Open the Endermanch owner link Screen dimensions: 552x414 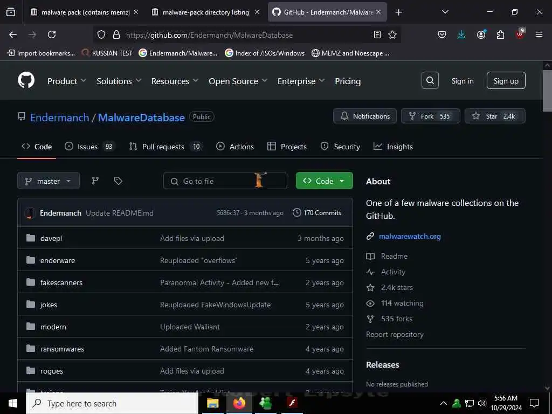[59, 117]
